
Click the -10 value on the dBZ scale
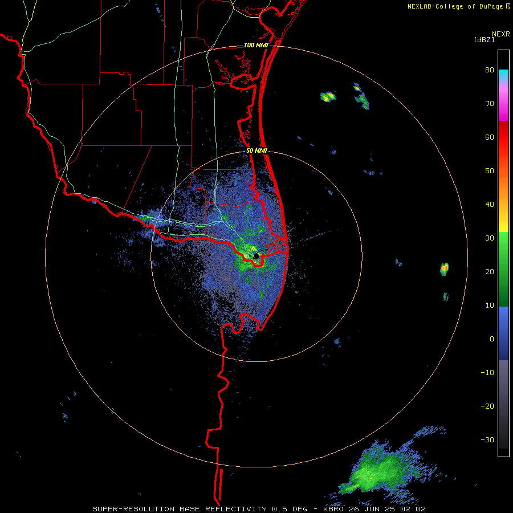click(x=487, y=372)
